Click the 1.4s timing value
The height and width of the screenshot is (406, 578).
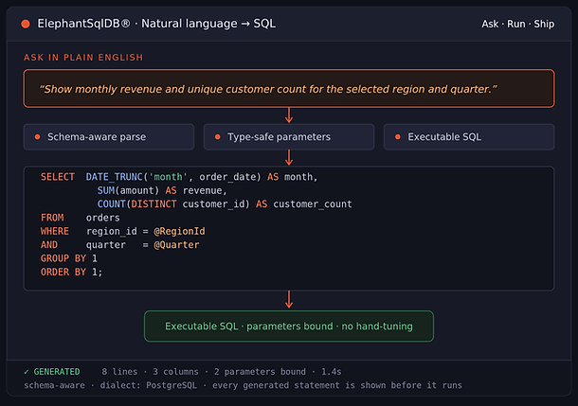coord(332,372)
